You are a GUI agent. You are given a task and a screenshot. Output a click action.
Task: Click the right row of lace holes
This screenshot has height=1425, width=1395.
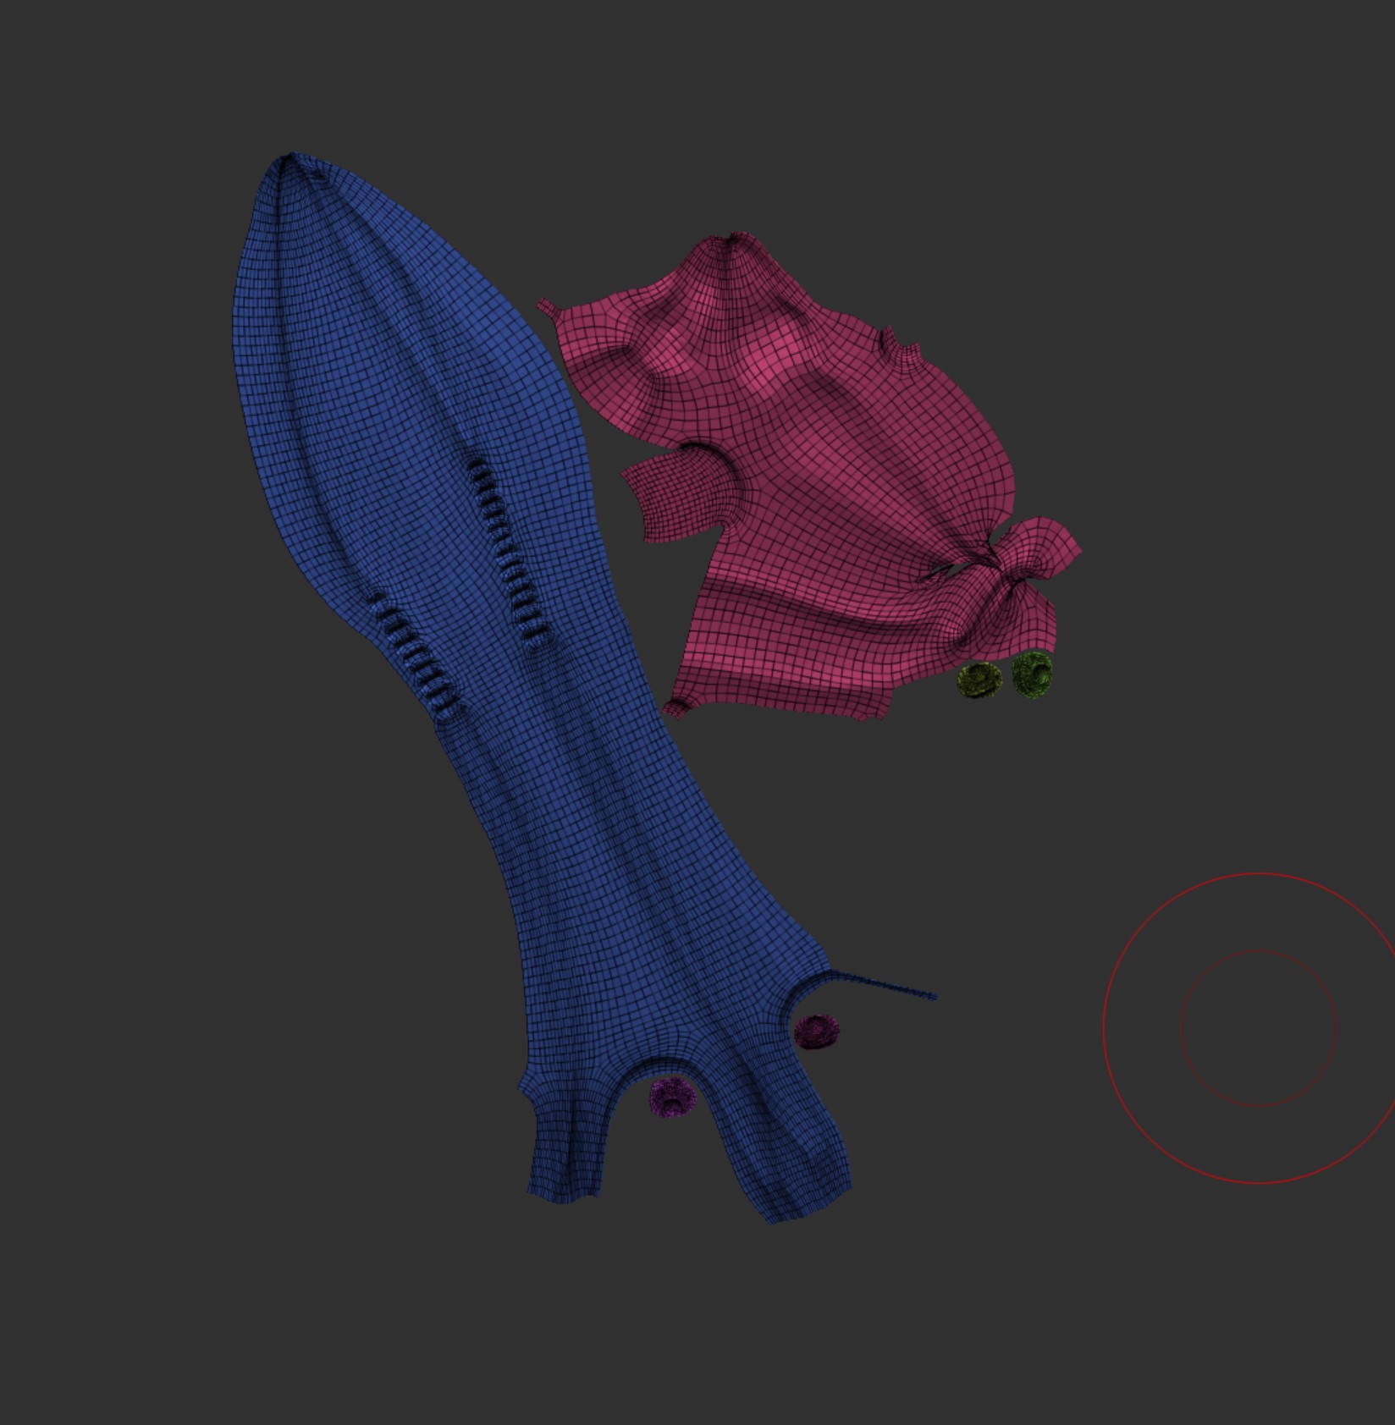tap(508, 554)
